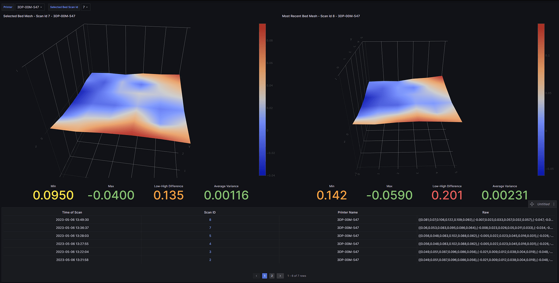The width and height of the screenshot is (559, 283).
Task: Click the Scan Id 8 bed mesh color scale bar
Action: click(541, 99)
